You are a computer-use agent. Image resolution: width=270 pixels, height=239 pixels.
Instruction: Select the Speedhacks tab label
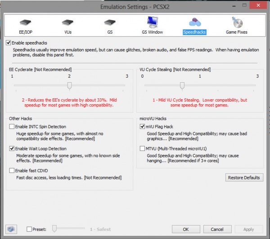click(194, 32)
